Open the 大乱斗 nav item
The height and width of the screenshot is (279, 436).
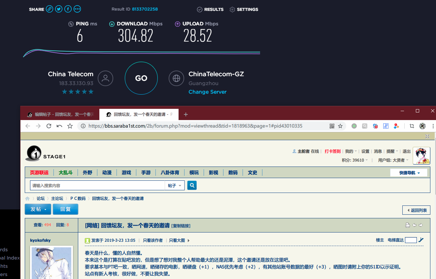coord(66,172)
